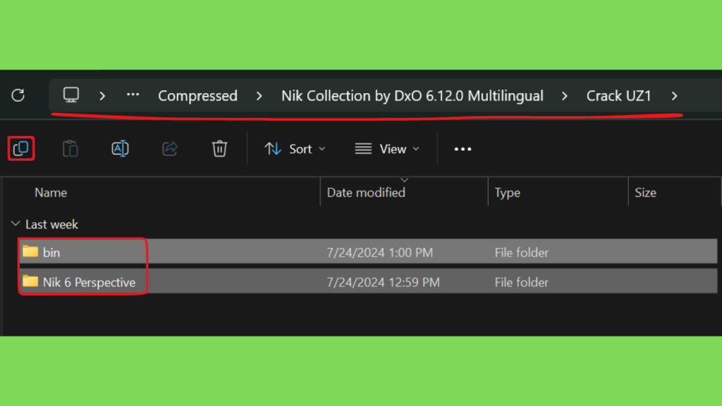Expand the chevron after Nik Collection breadcrumb
Image resolution: width=722 pixels, height=406 pixels.
coord(565,96)
